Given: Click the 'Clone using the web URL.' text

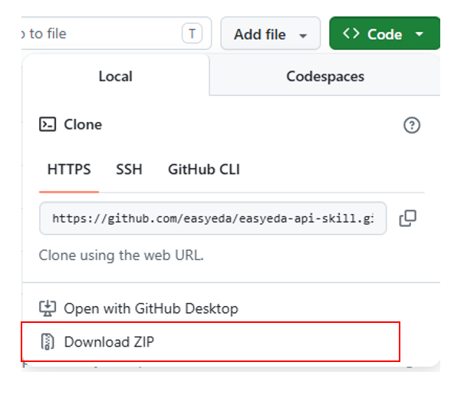Looking at the screenshot, I should click(121, 255).
